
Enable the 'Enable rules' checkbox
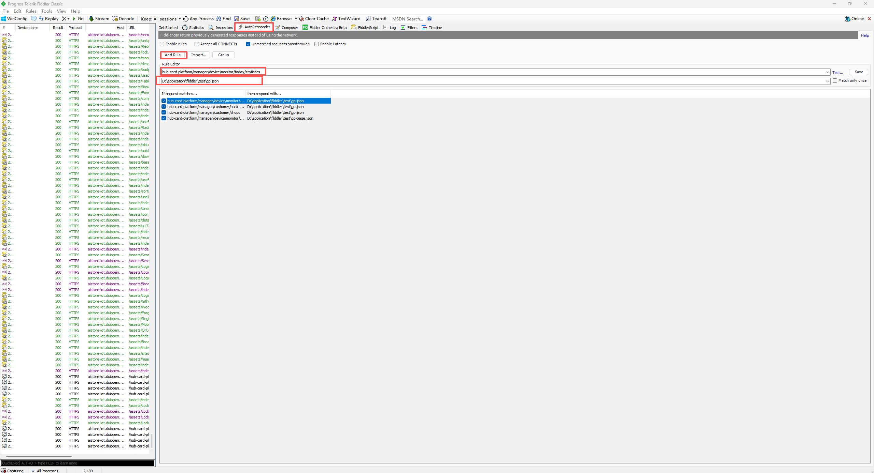(x=162, y=44)
